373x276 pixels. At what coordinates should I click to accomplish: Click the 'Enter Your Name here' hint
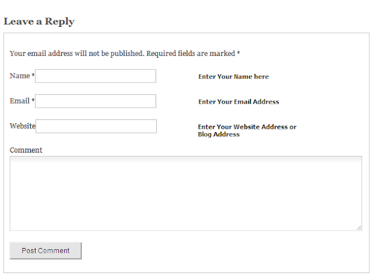tap(233, 76)
